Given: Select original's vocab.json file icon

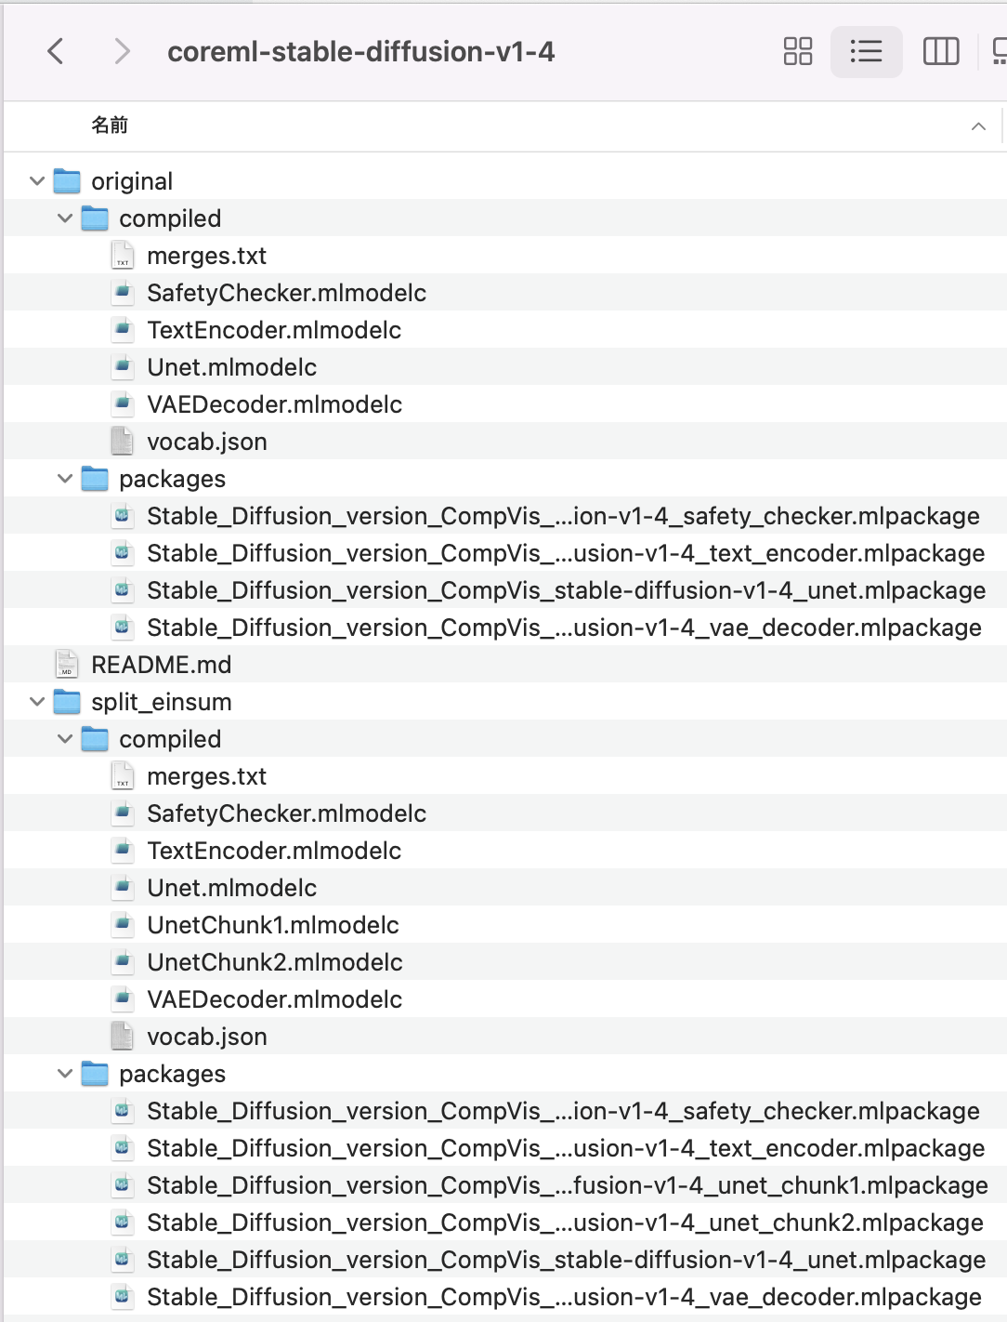Looking at the screenshot, I should point(123,442).
